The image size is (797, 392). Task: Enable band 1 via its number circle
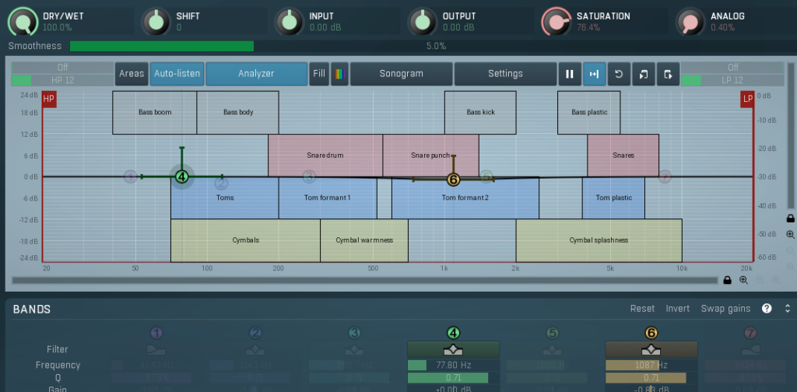tap(156, 333)
